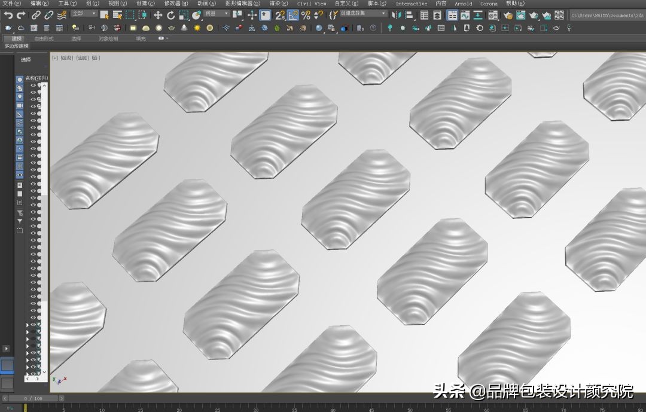Screen dimensions: 646x412
Task: Open the 视图 reference coordinate dropdown
Action: 216,13
